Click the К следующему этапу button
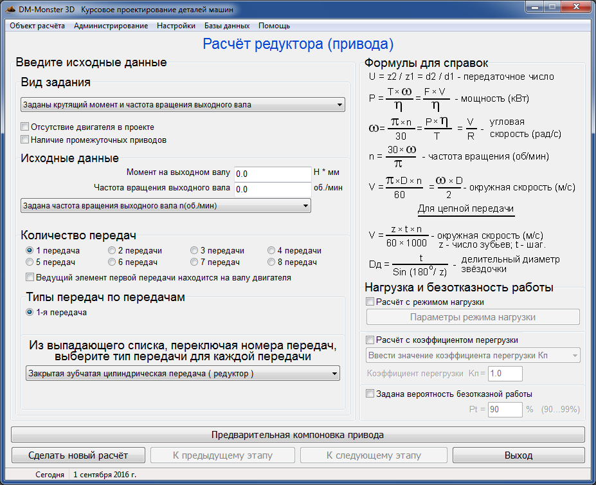This screenshot has height=485, width=596. tap(374, 455)
